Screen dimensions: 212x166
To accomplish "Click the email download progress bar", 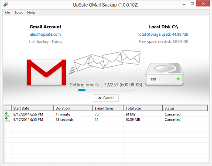I will 106,90.
